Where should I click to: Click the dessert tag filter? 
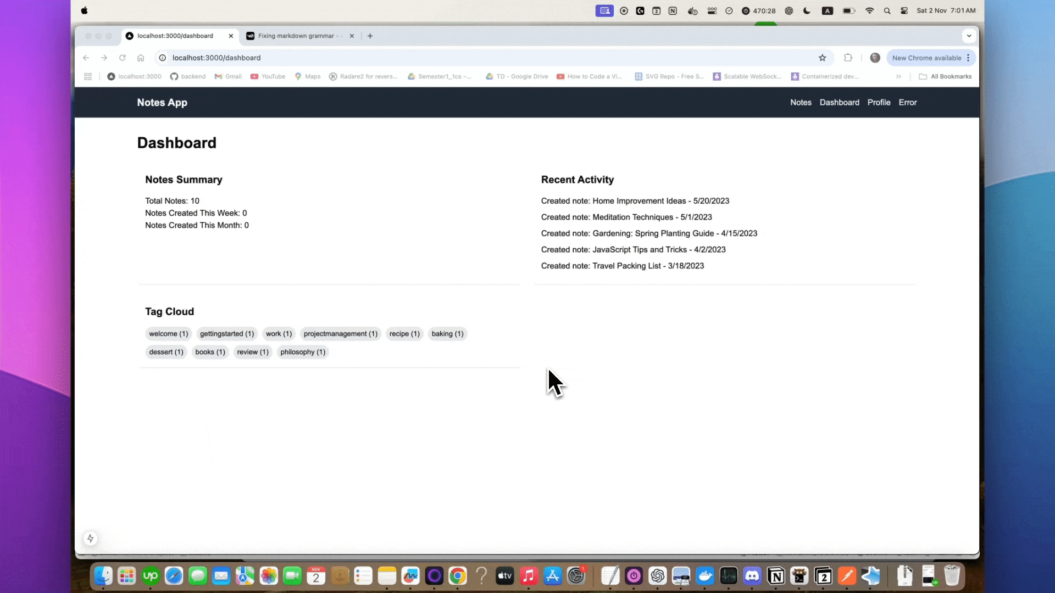[x=166, y=351]
